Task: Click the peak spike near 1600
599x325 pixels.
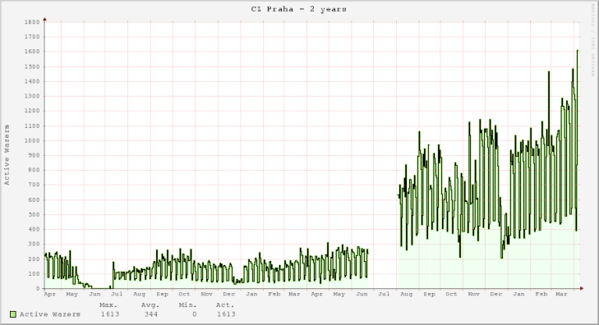Action: (x=577, y=51)
